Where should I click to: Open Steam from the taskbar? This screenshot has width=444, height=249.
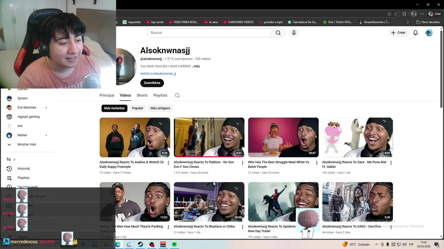pos(140,245)
